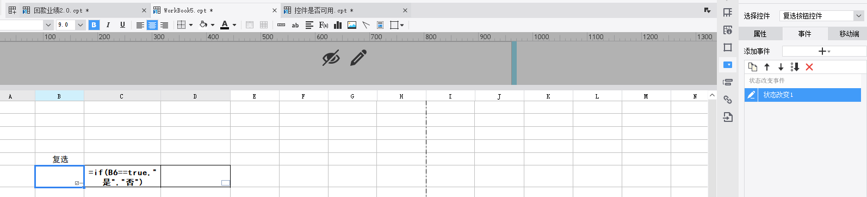Open cell attributes panel in sidebar
Screen dimensions: 867x197
pos(728,30)
